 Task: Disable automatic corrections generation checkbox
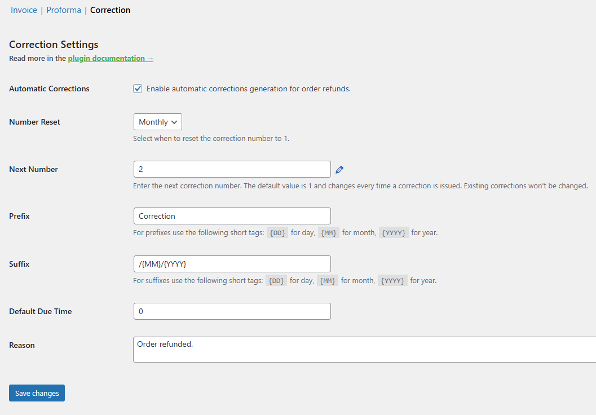[x=138, y=88]
